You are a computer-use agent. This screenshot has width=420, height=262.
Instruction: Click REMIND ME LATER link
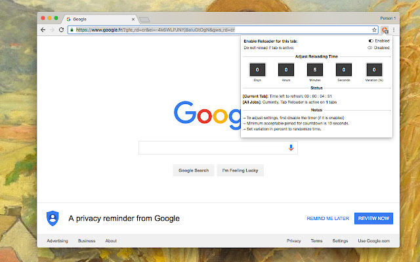[328, 218]
